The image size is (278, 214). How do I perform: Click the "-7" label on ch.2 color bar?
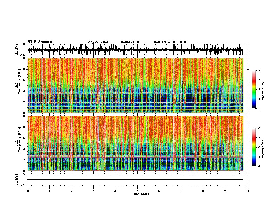click(x=259, y=166)
